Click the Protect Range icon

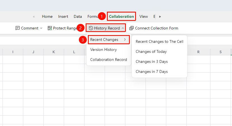pos(50,28)
